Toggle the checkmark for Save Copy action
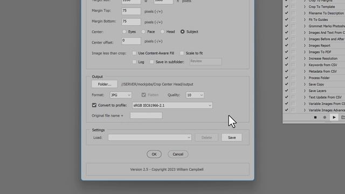Screen dimensions: 345x194 pyautogui.click(x=286, y=84)
